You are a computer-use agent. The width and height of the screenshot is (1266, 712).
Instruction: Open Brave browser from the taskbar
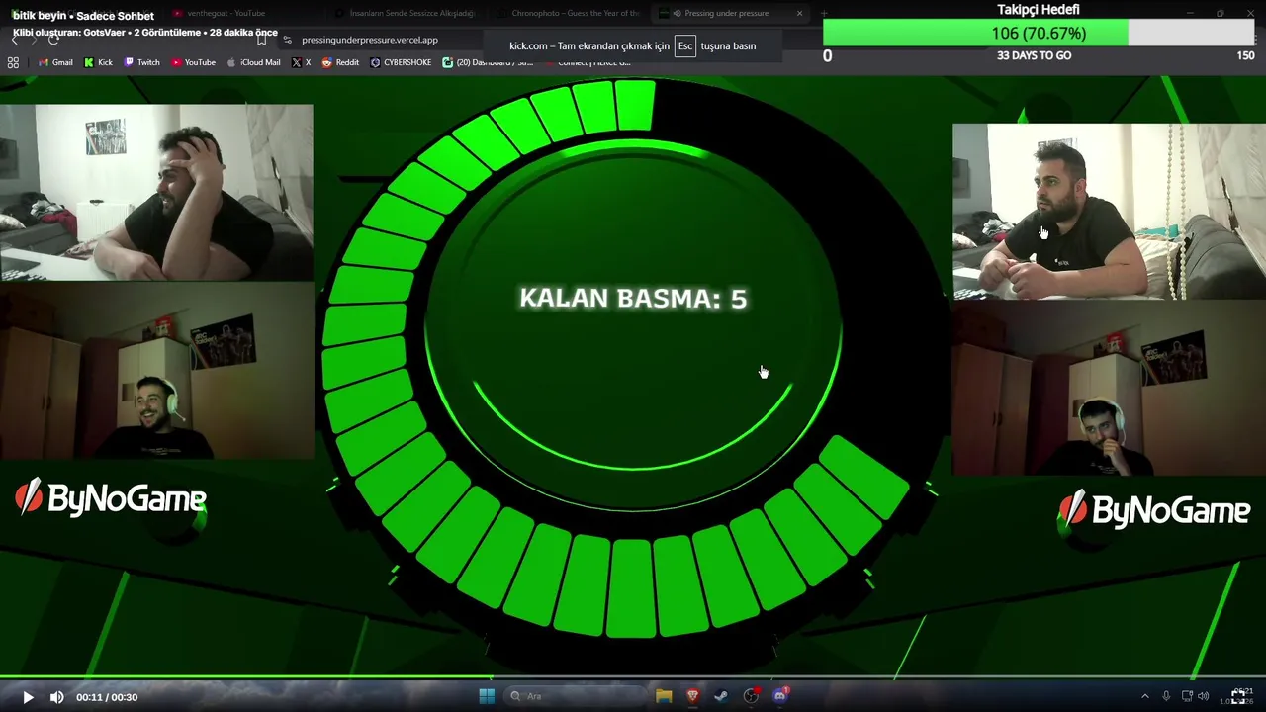(692, 696)
